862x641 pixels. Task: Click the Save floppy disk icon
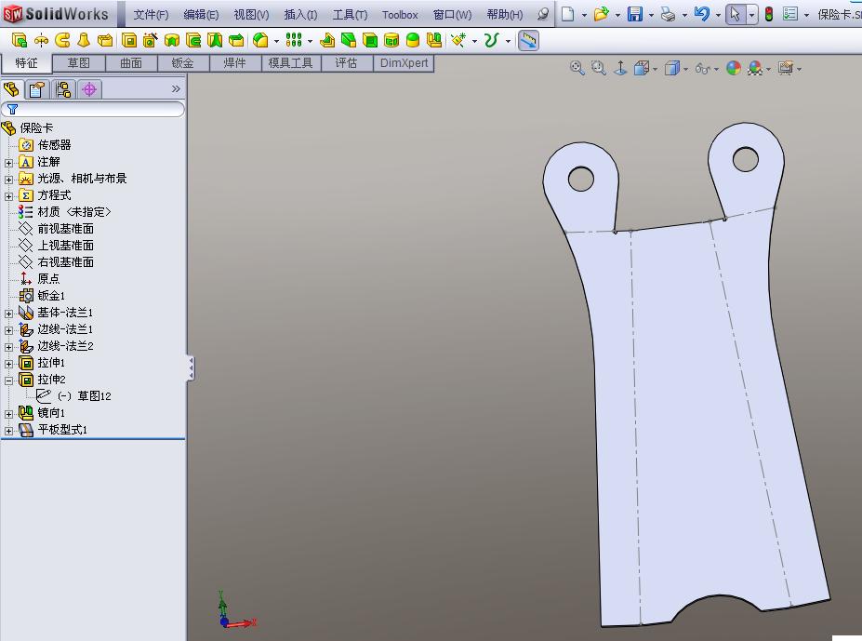click(x=635, y=14)
